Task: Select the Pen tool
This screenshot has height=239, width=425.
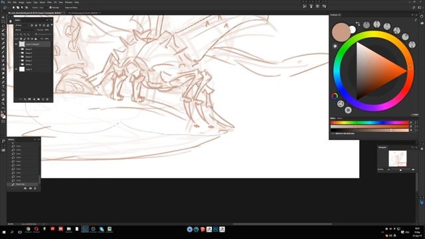Action: [x=3, y=82]
